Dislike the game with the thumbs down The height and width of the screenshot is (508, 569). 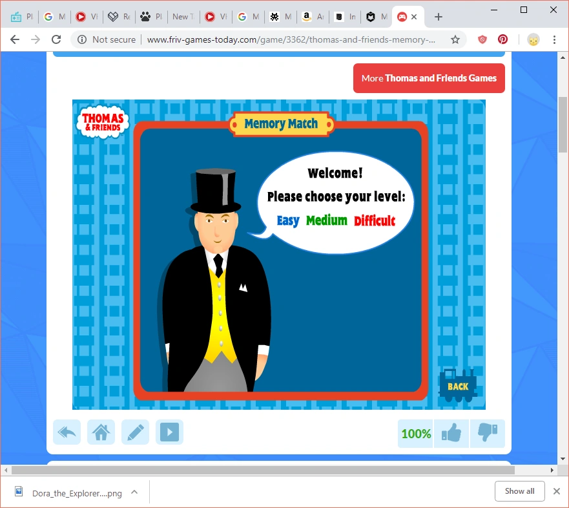488,433
